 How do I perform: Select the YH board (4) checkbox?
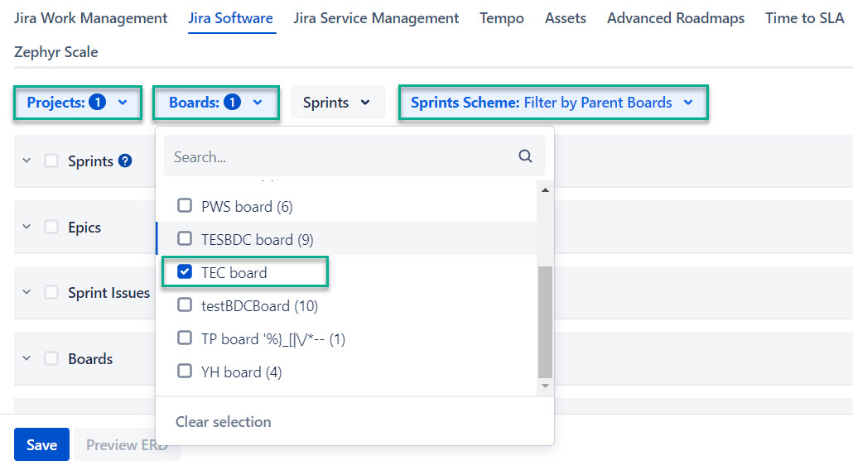(185, 372)
